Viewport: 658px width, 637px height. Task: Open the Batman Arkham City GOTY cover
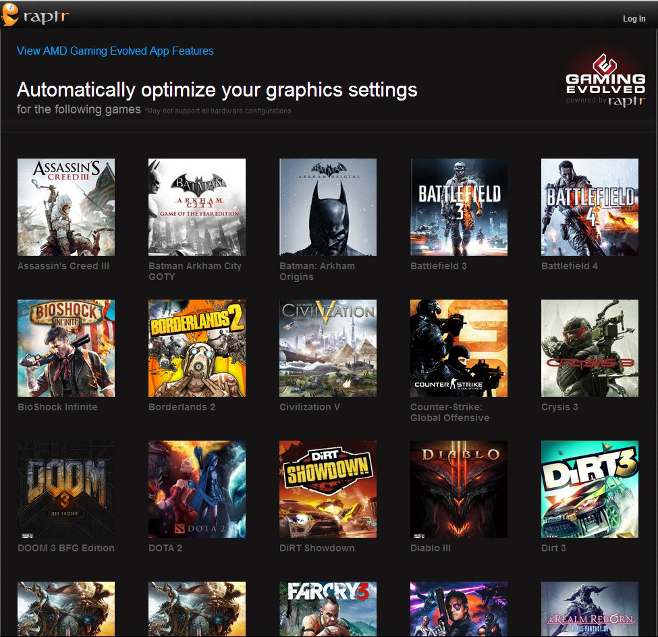tap(197, 207)
